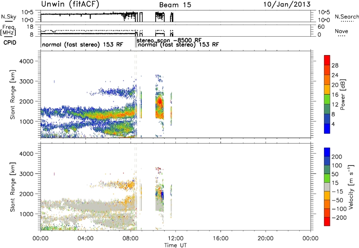Image resolution: width=359 pixels, height=248 pixels.
Task: Click the '2000' range tick in power panel
Action: pyautogui.click(x=26, y=101)
